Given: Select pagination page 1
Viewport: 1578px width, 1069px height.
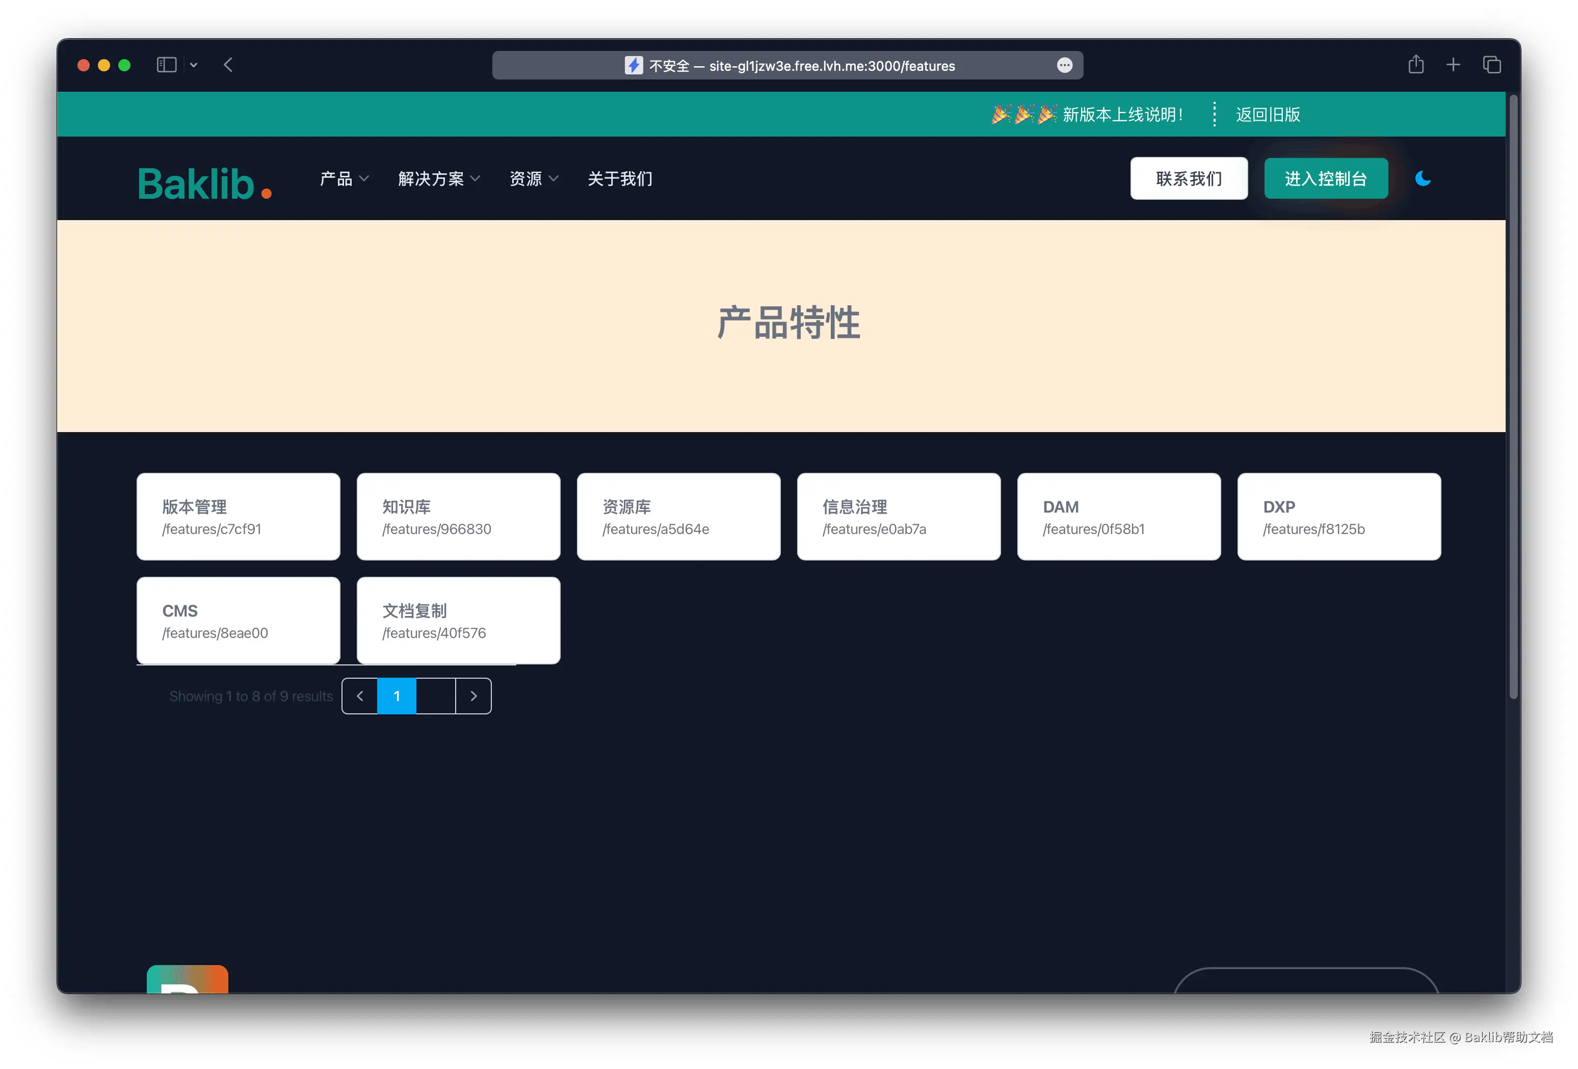Looking at the screenshot, I should 397,696.
